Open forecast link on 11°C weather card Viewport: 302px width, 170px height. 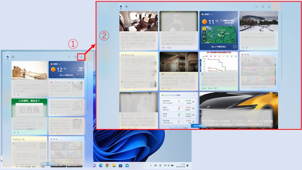pos(219,47)
